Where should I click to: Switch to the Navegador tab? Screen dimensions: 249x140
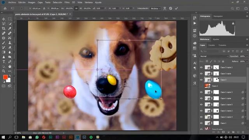click(218, 16)
